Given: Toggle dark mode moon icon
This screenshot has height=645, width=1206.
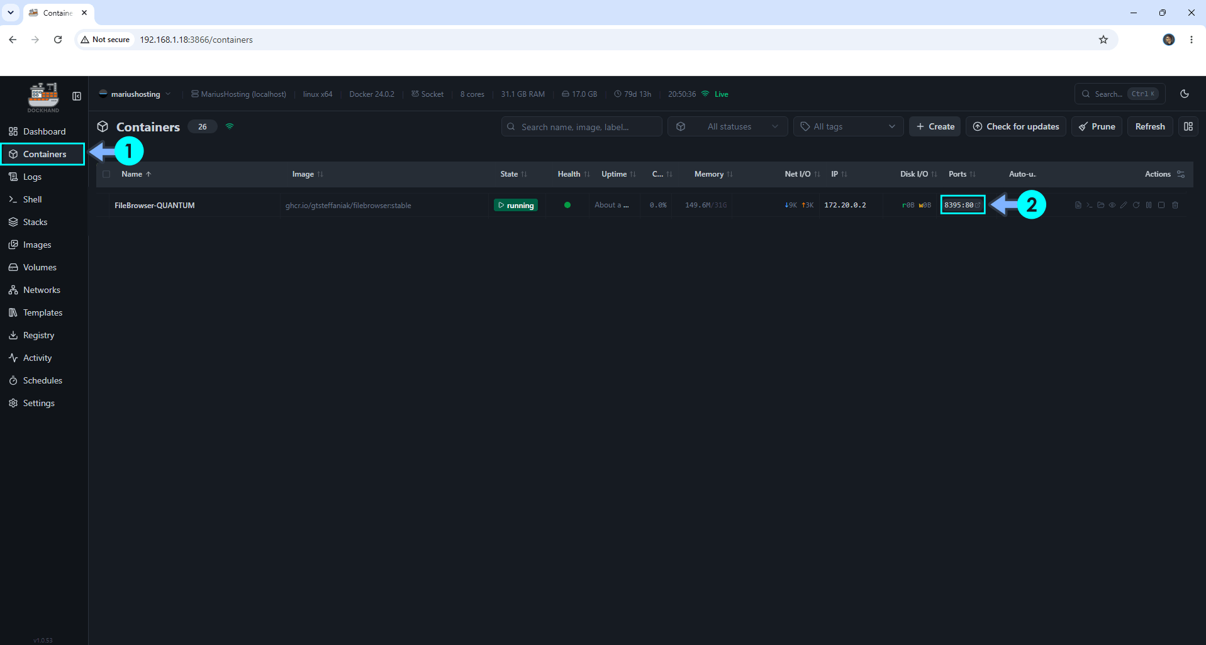Looking at the screenshot, I should tap(1185, 94).
